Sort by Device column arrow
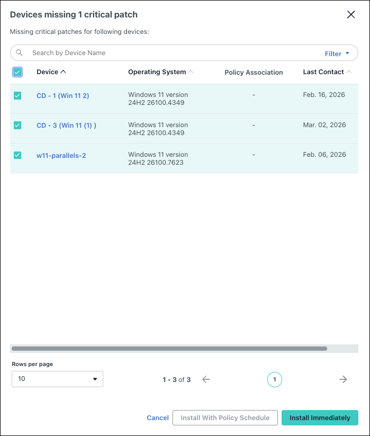The width and height of the screenshot is (370, 436). pyautogui.click(x=64, y=72)
